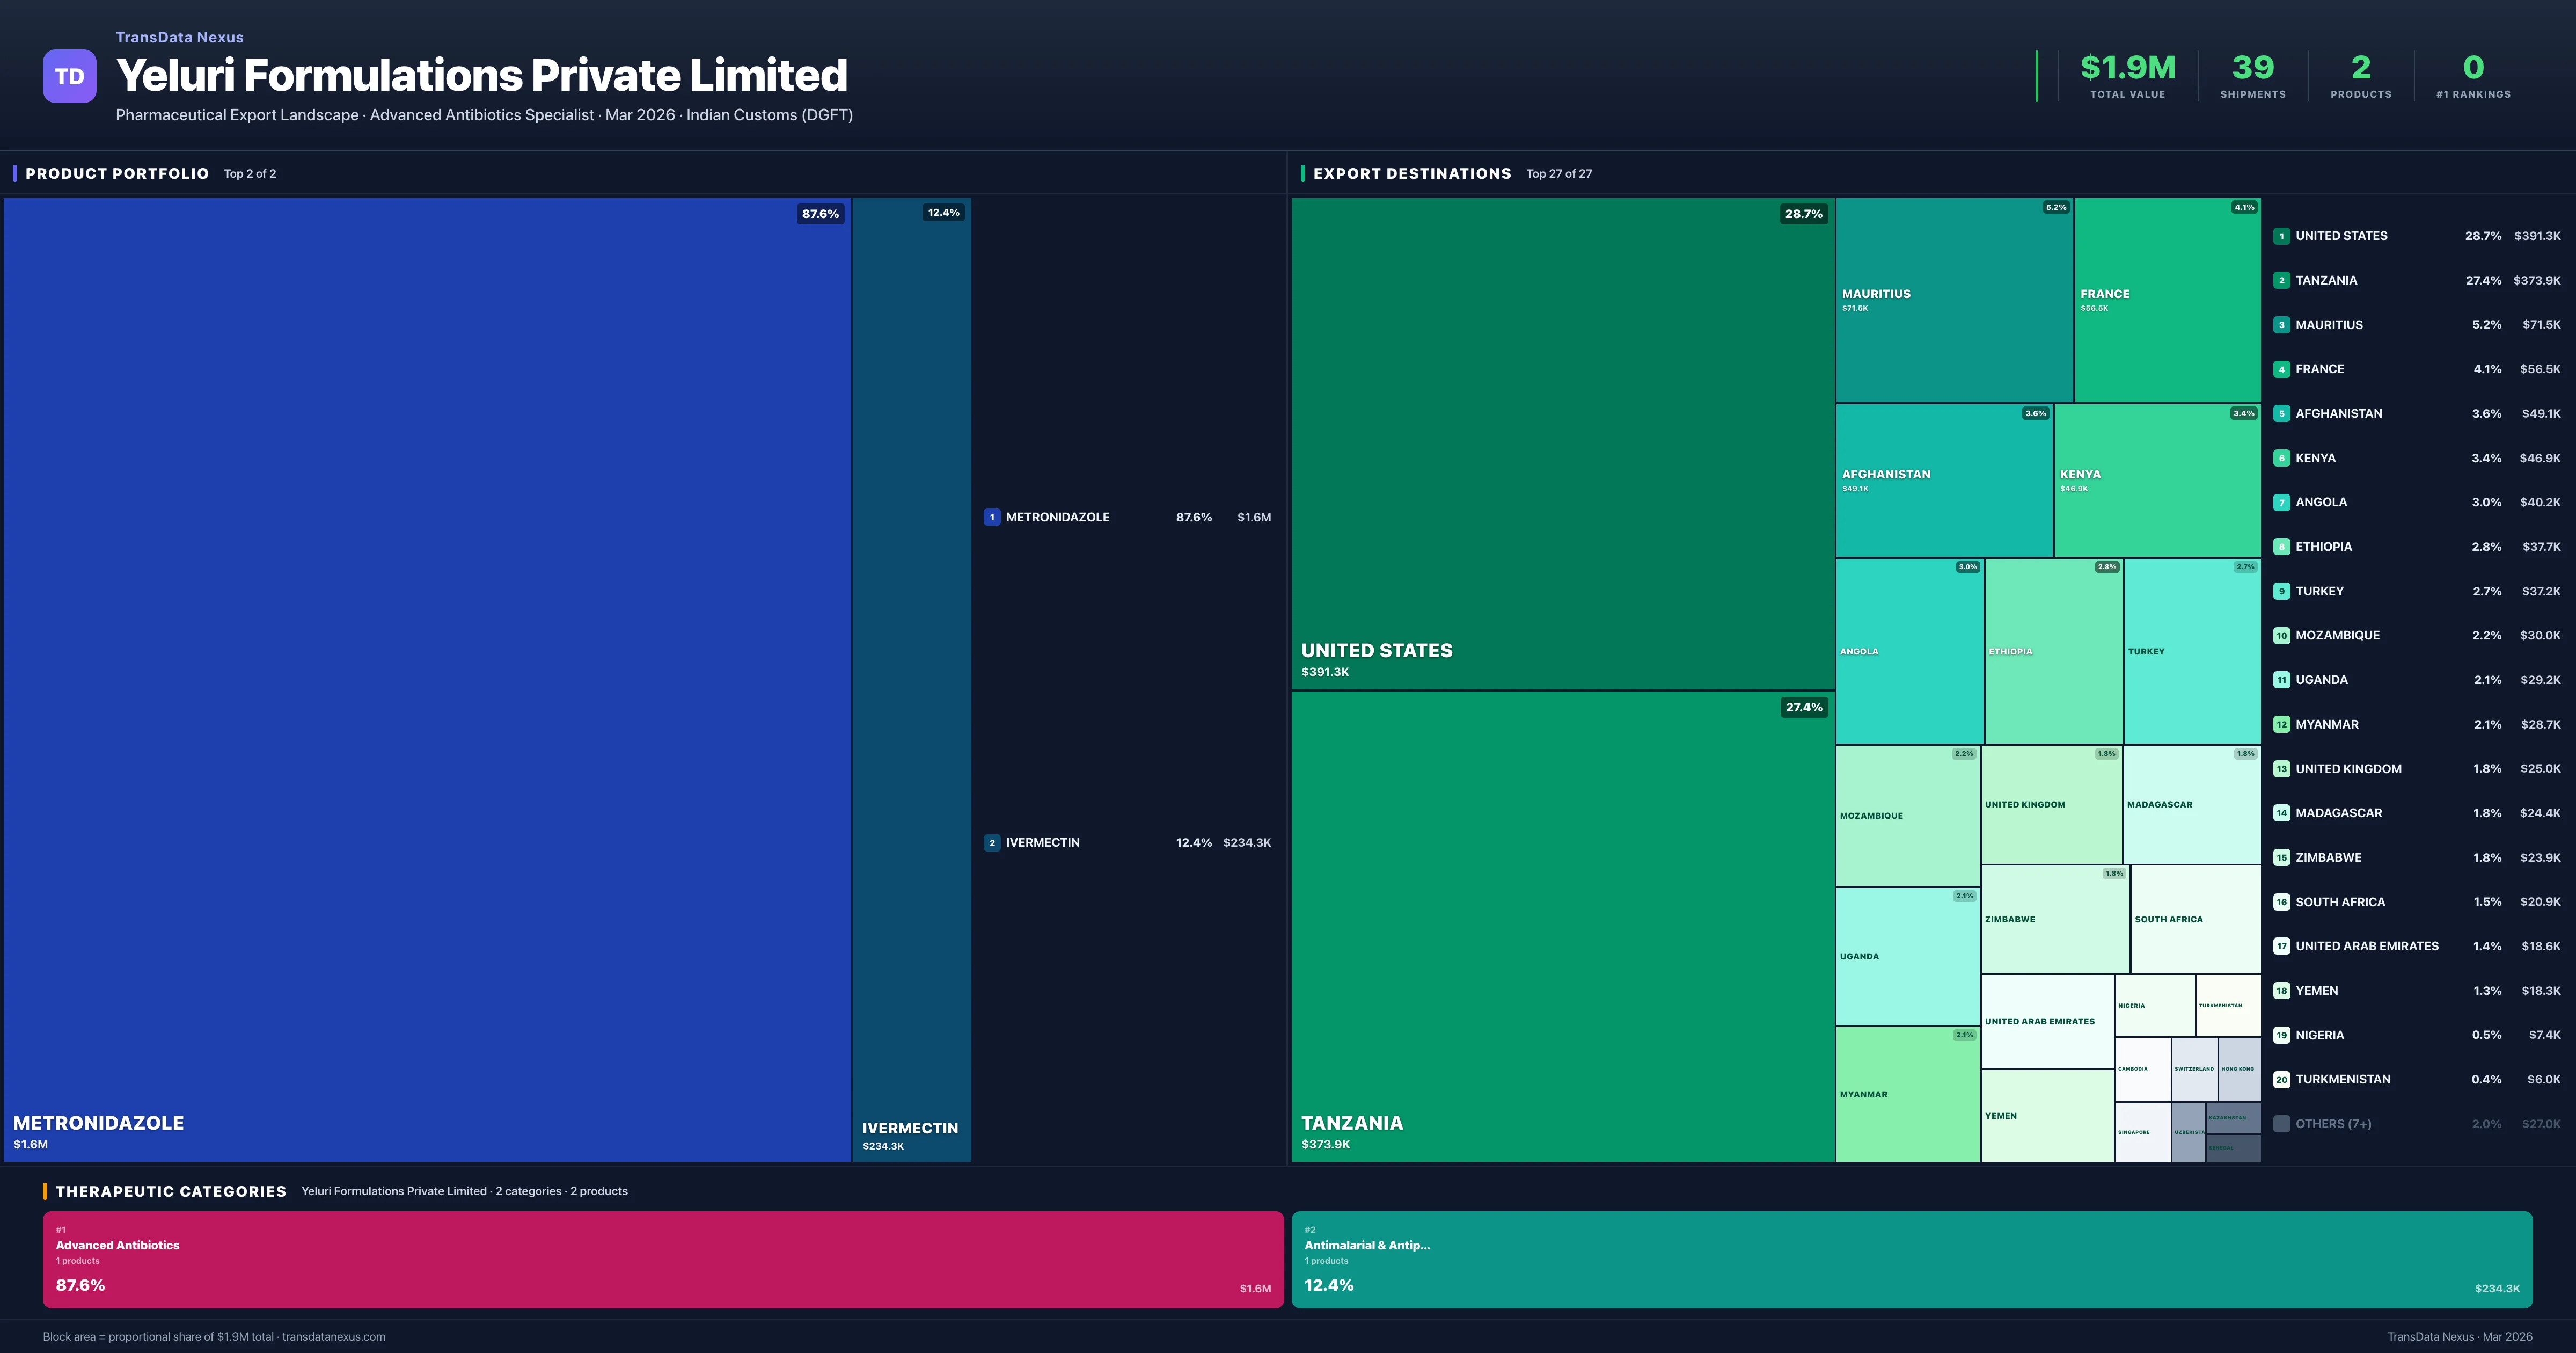Click rank 10 badge next to Mozambique
2576x1353 pixels.
tap(2281, 636)
